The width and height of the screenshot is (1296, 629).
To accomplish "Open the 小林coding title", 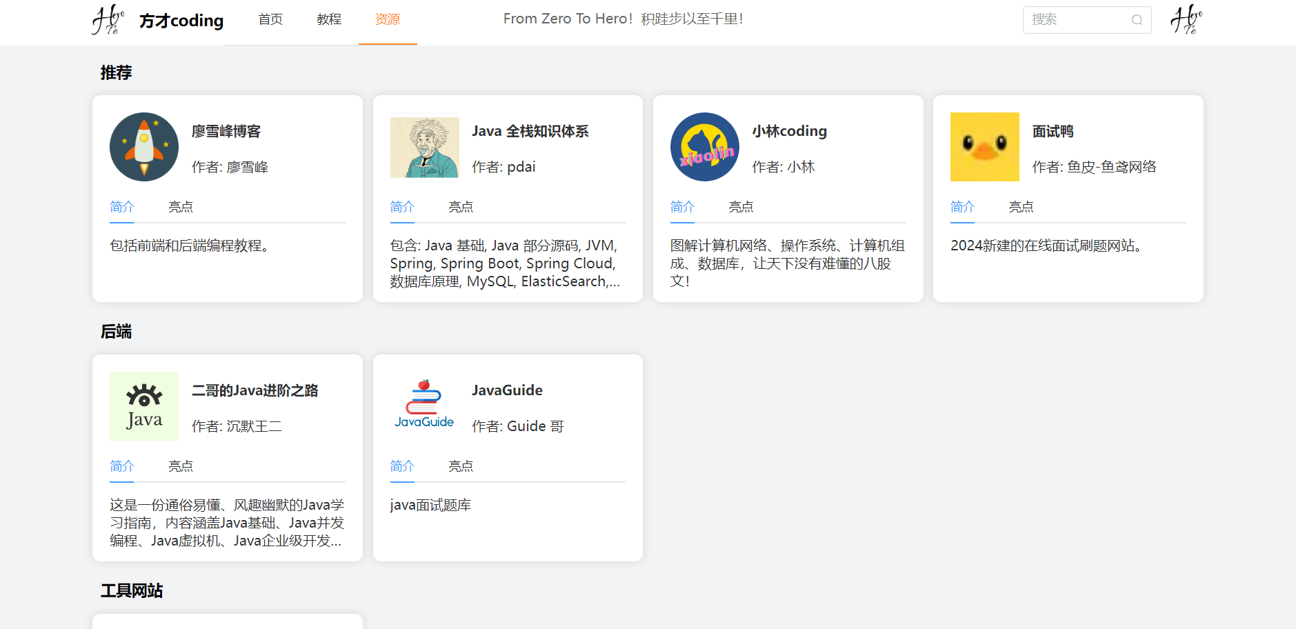I will 790,131.
